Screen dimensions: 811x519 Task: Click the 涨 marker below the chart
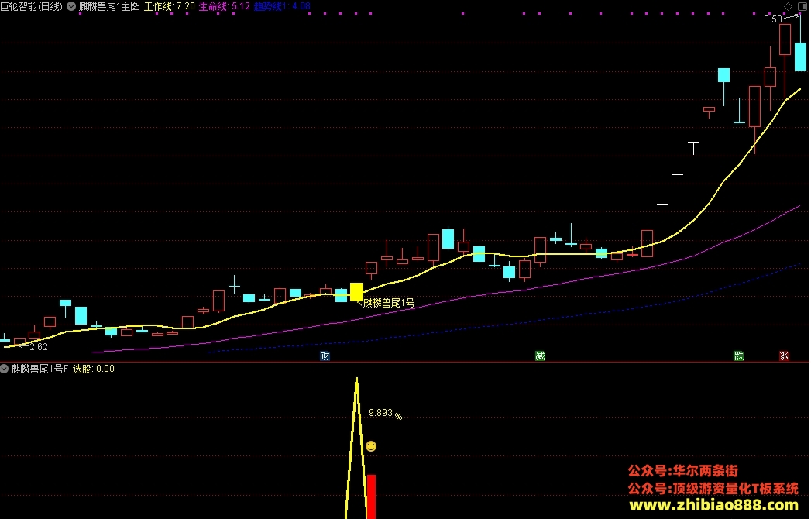(784, 356)
